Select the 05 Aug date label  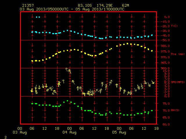119,132
